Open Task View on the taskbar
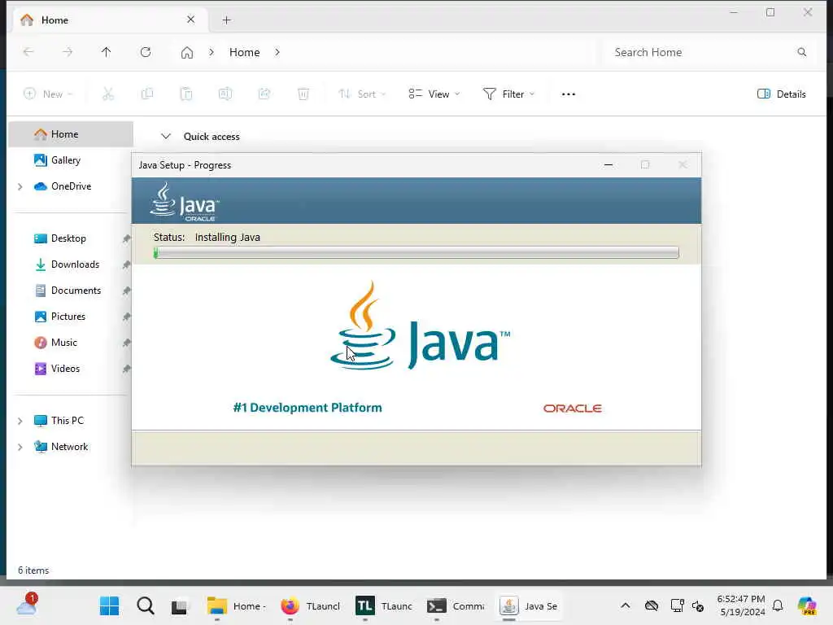Screen dimensions: 833x625 [x=180, y=605]
